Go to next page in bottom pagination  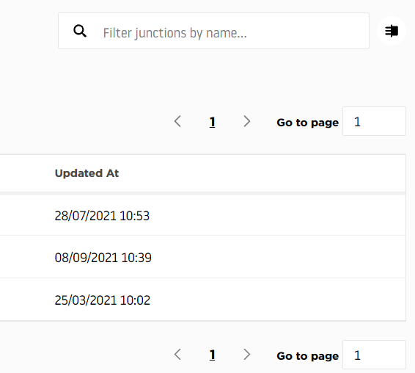246,355
